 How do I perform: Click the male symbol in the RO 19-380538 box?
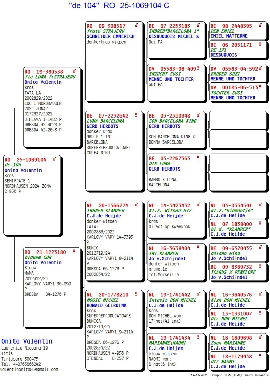tap(74, 71)
